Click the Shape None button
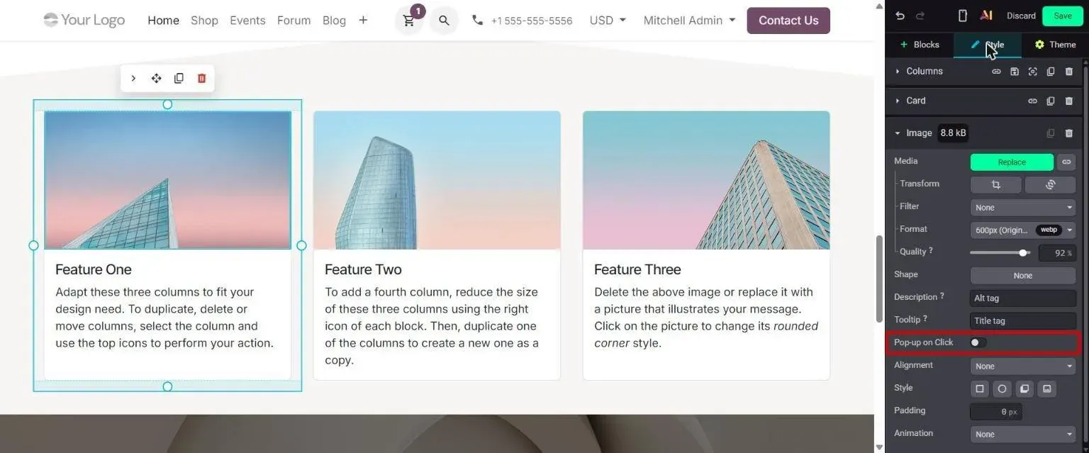The image size is (1089, 453). tap(1023, 276)
